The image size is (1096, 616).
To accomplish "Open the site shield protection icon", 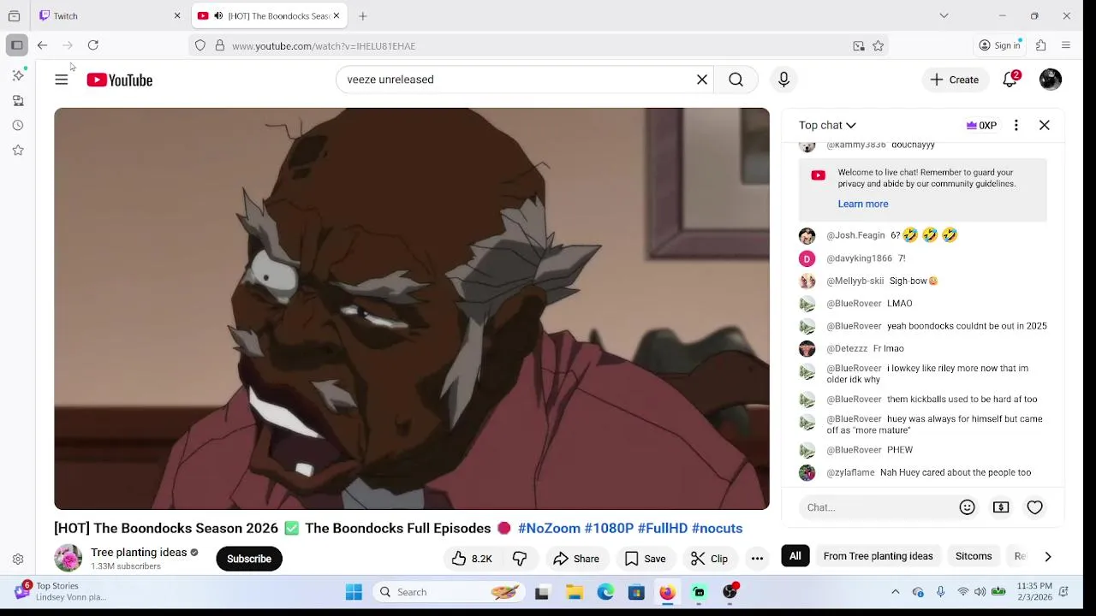I will [200, 46].
